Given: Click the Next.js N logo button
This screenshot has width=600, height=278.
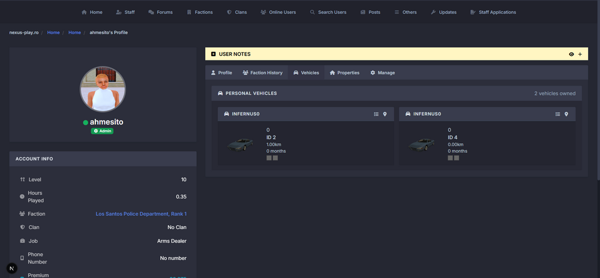Looking at the screenshot, I should (x=12, y=268).
